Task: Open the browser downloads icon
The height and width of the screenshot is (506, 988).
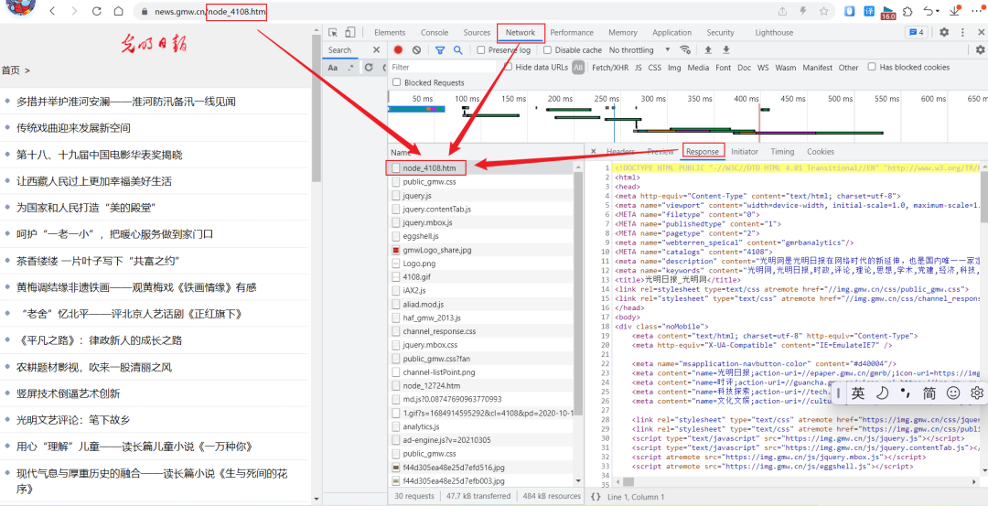Action: (x=955, y=11)
